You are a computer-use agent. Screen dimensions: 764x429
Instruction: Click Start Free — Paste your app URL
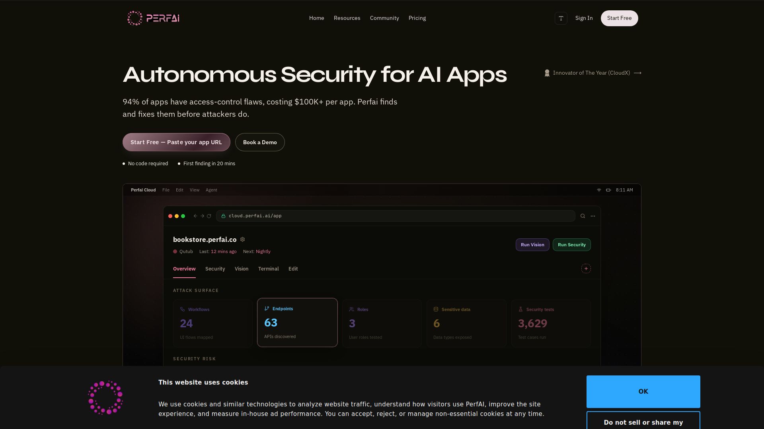[176, 142]
